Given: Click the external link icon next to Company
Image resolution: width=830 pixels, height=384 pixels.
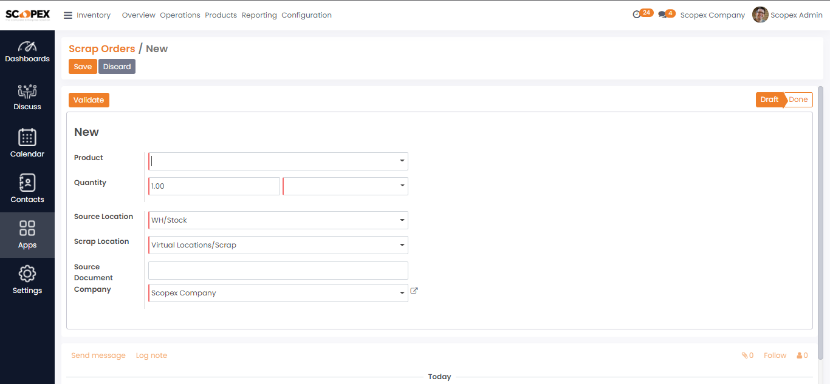Looking at the screenshot, I should tap(414, 291).
